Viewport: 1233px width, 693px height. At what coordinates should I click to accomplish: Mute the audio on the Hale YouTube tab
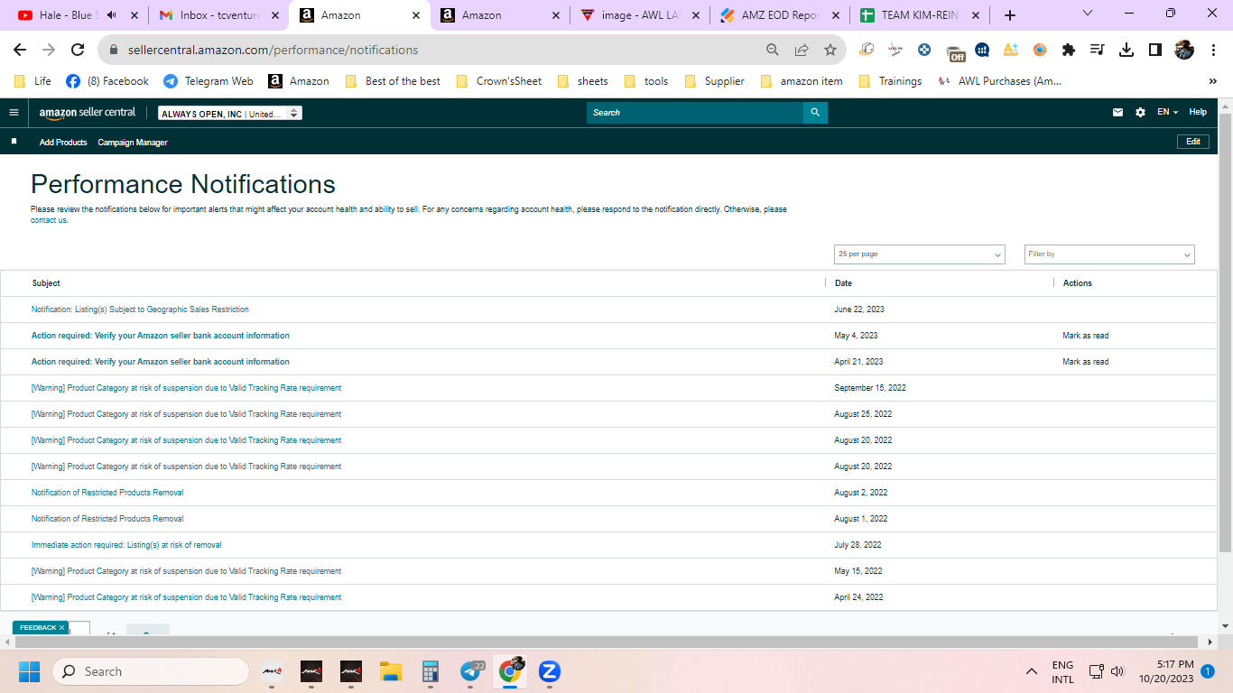[x=112, y=15]
